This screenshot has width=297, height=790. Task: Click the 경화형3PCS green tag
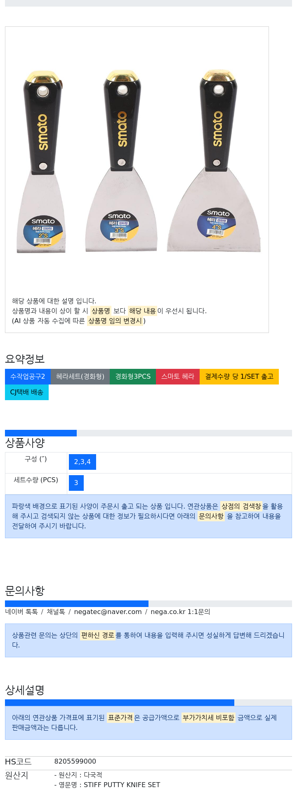133,377
